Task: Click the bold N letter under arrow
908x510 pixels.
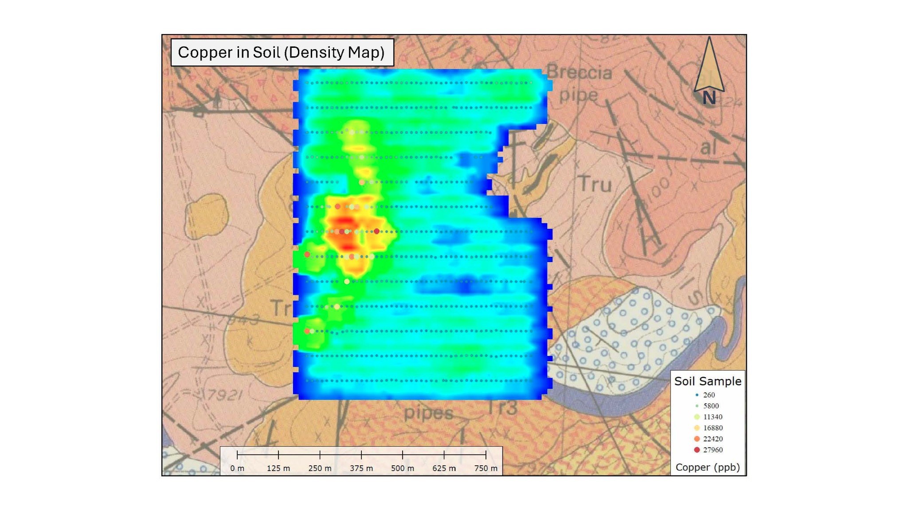Action: [x=709, y=98]
